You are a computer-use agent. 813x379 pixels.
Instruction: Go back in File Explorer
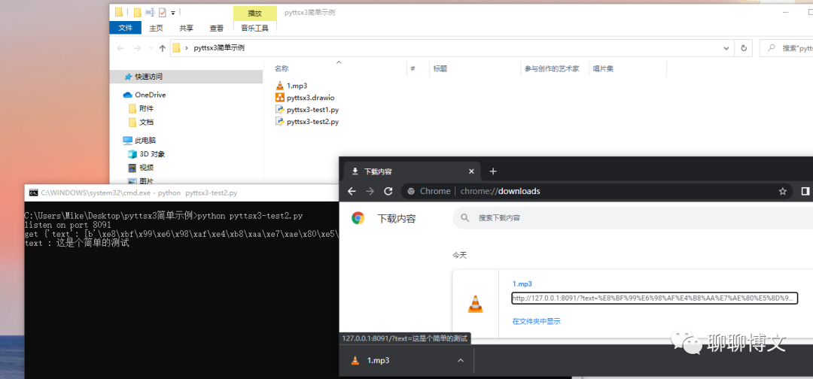(x=120, y=48)
